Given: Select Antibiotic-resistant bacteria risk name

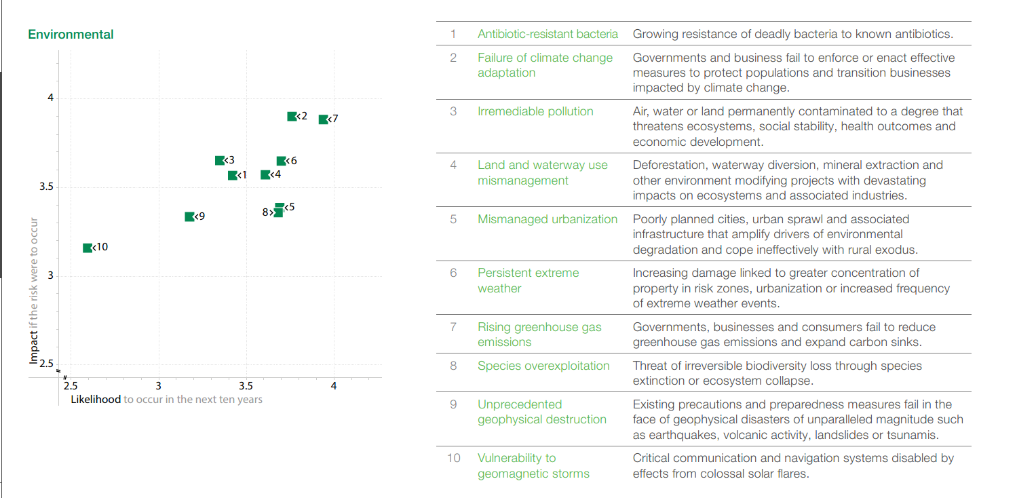Looking at the screenshot, I should [548, 34].
